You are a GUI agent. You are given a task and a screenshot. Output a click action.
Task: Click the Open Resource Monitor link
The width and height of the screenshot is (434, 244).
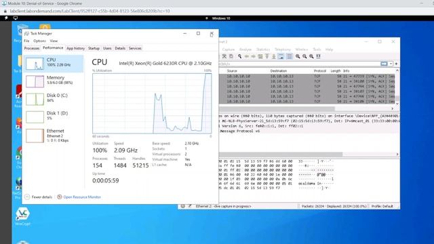click(x=82, y=197)
